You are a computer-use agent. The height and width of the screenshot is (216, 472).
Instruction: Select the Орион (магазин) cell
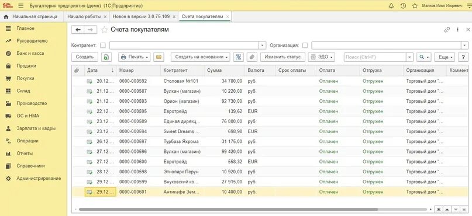[x=182, y=101]
